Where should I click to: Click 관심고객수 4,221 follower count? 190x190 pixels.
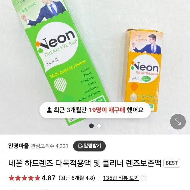click(49, 146)
